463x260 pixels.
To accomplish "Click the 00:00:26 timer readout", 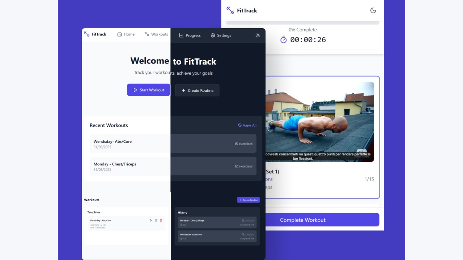I will coord(308,40).
